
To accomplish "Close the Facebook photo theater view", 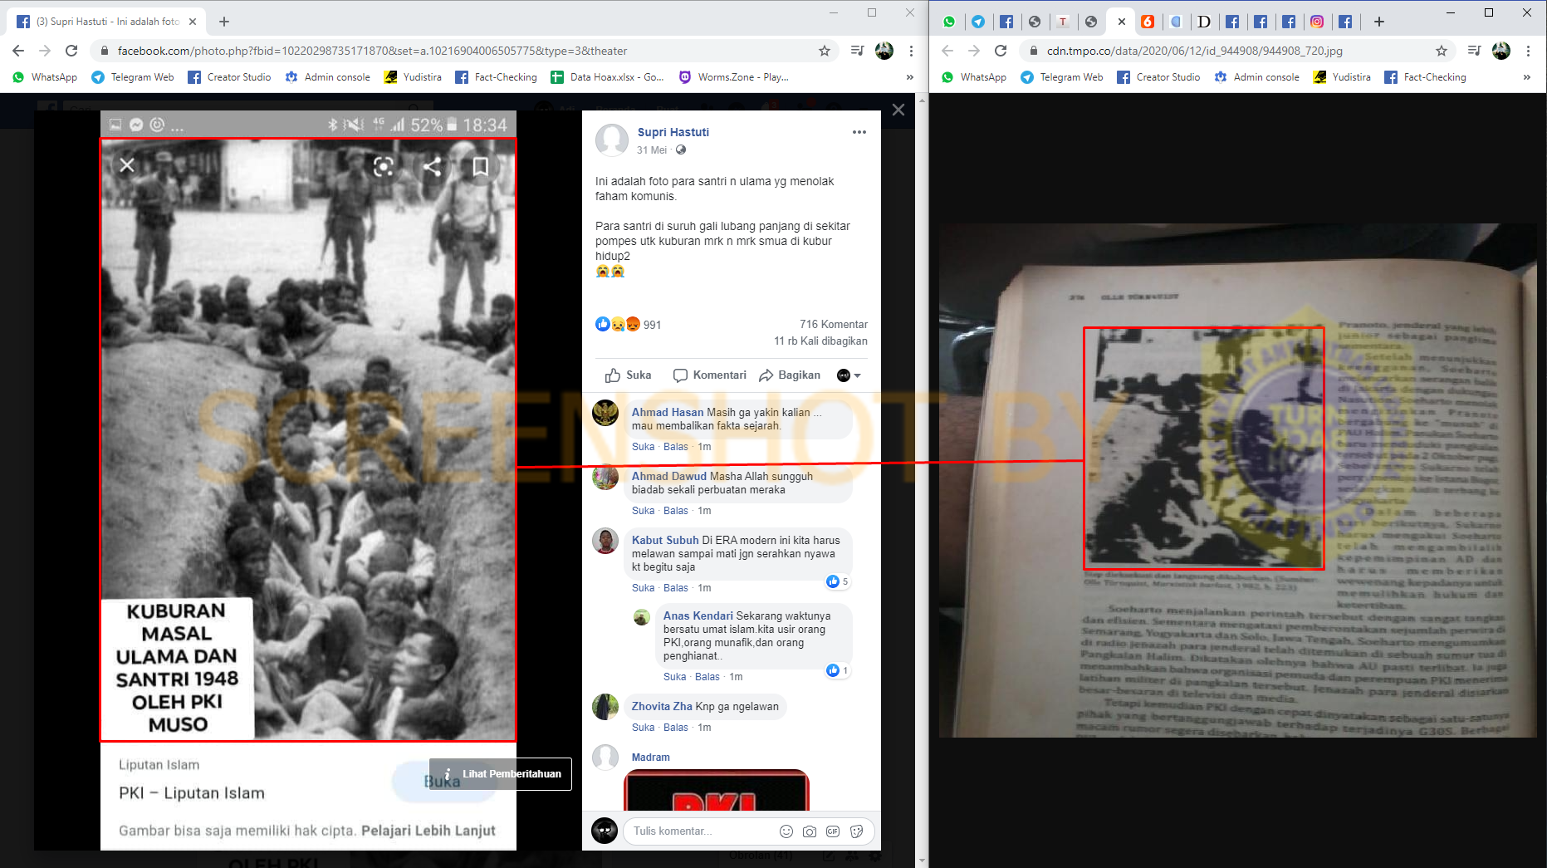I will pos(898,110).
